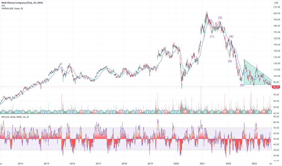Click the first green earnings marker at far left
This screenshot has height=166, width=282.
3,112
